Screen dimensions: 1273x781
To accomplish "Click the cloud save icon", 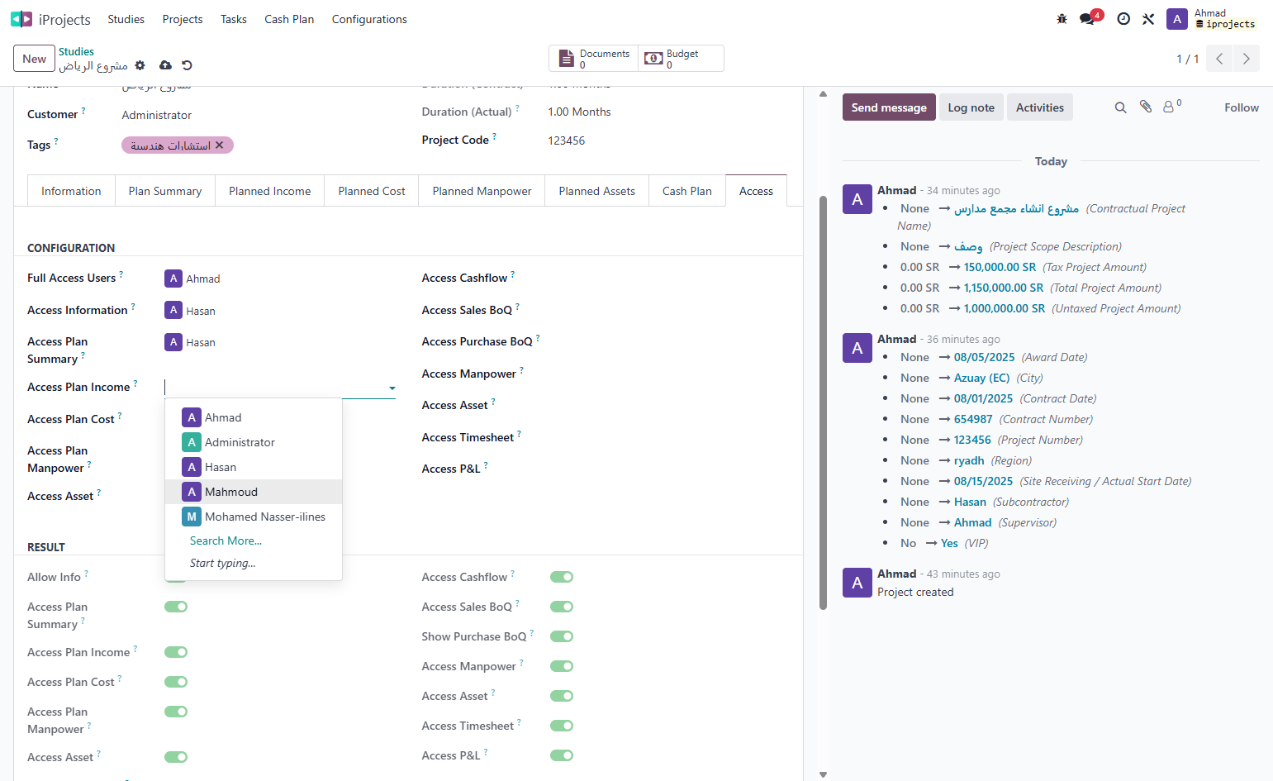I will pyautogui.click(x=165, y=65).
